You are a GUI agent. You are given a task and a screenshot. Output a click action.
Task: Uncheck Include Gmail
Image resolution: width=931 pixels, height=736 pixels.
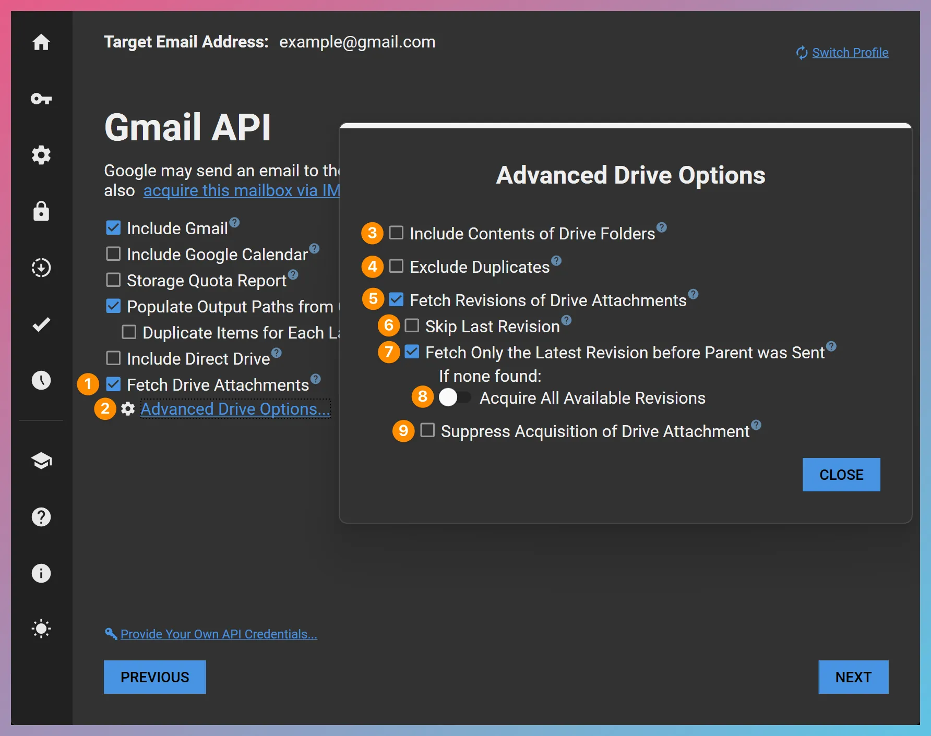[113, 227]
